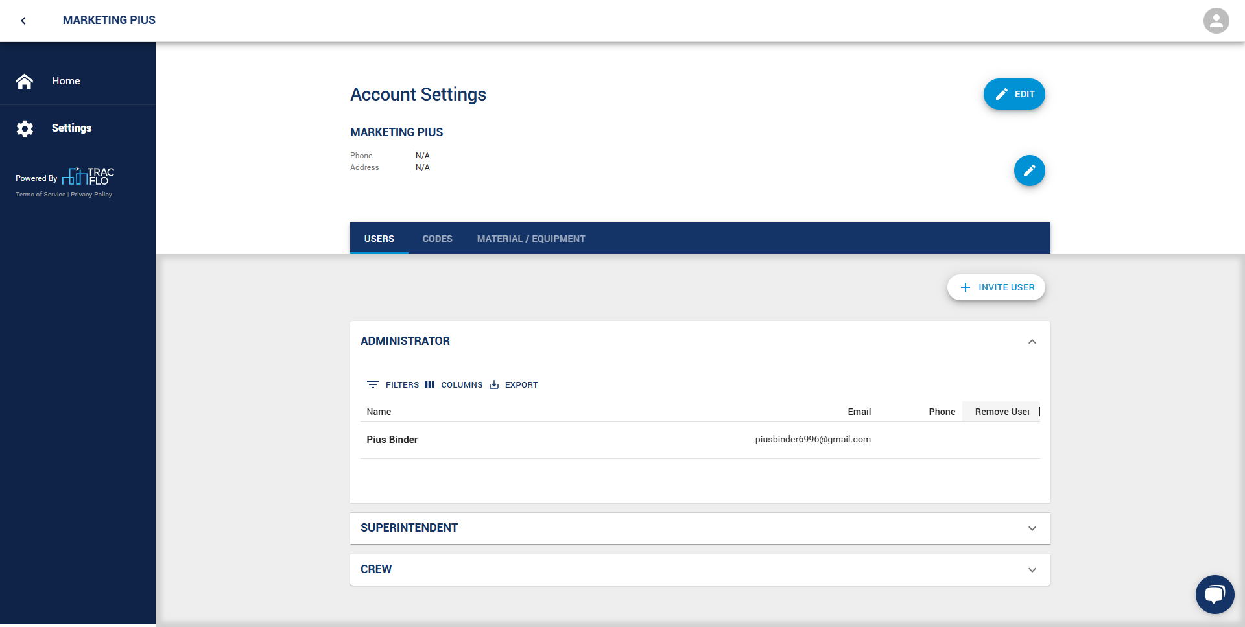Click the Phone column header

pos(942,412)
